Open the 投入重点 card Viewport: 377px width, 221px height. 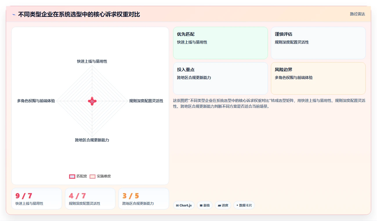[220, 78]
